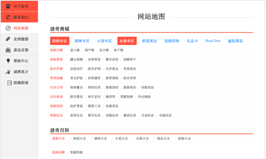Image resolution: width=266 pixels, height=159 pixels.
Task: Open the 狗狗餐具 link
Action: [x=76, y=87]
